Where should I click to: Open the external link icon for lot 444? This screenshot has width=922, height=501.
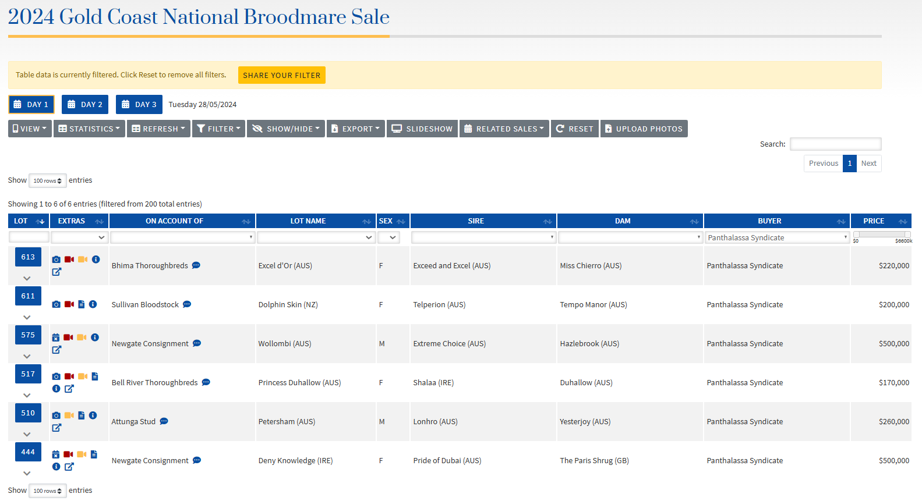coord(69,467)
